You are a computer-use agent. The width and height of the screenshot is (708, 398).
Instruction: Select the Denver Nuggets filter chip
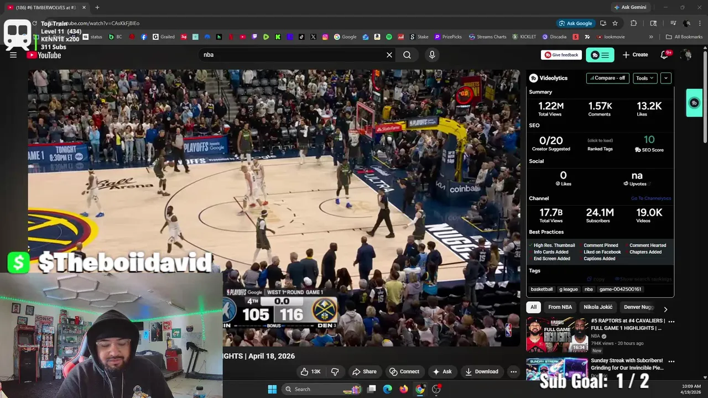639,307
